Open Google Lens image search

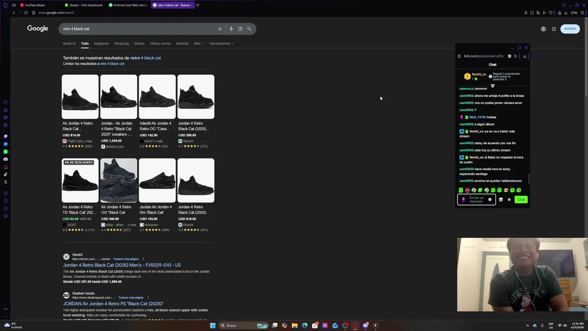pos(240,29)
